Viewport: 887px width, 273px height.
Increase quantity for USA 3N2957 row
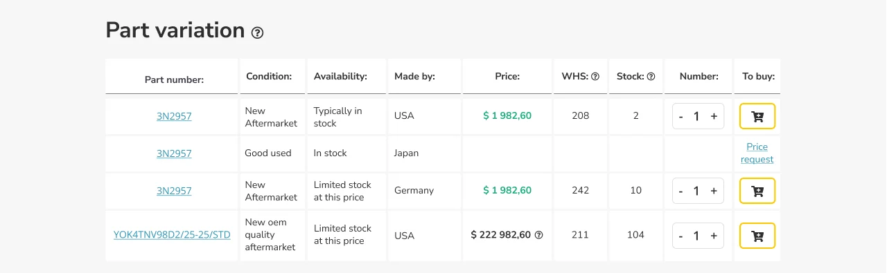714,117
